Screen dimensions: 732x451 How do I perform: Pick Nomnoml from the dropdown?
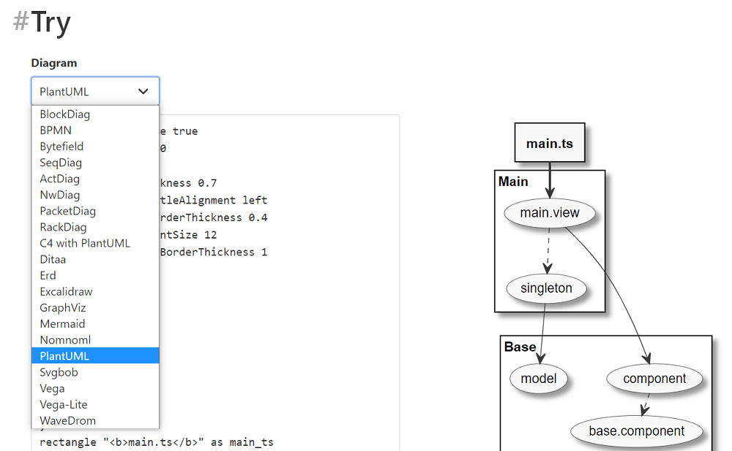point(65,340)
